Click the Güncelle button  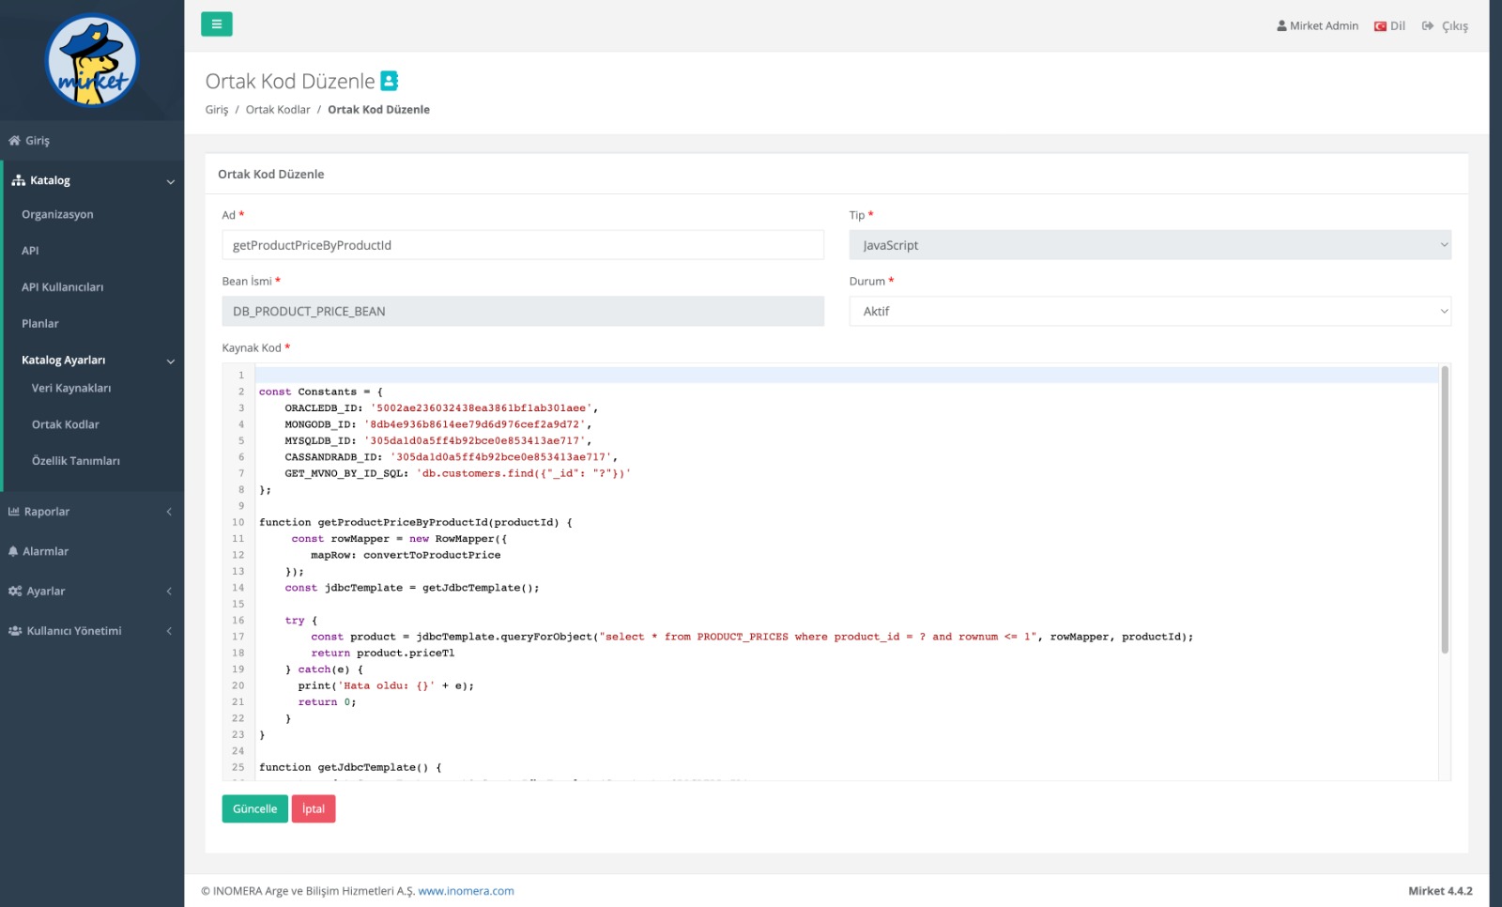click(254, 808)
